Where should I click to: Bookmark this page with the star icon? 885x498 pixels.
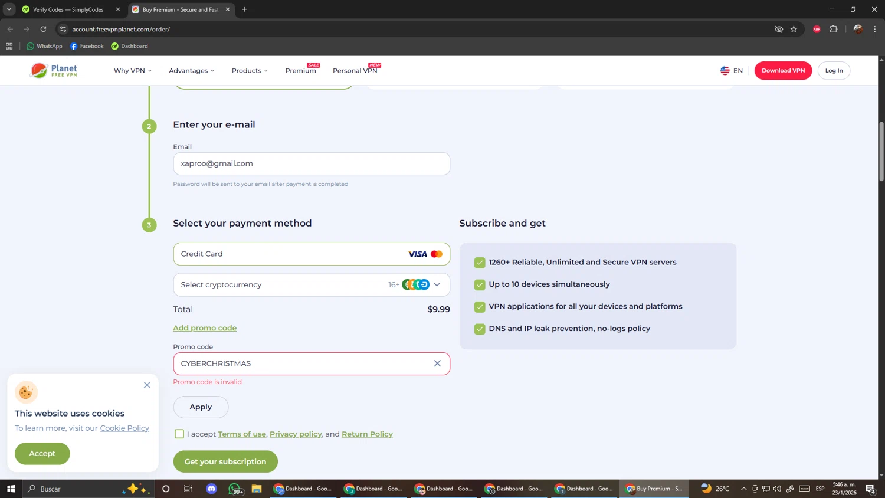click(x=794, y=29)
